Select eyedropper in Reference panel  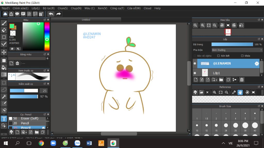tap(234, 92)
